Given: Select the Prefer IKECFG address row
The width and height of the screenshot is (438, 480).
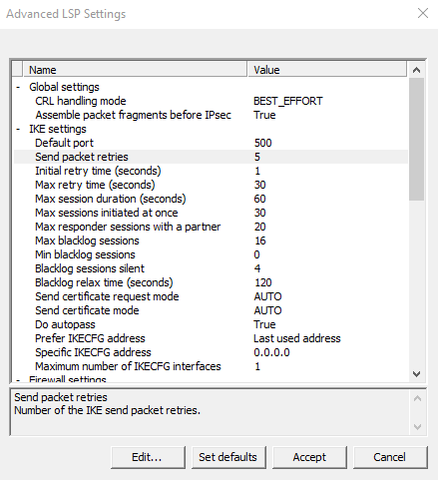Looking at the screenshot, I should (211, 338).
